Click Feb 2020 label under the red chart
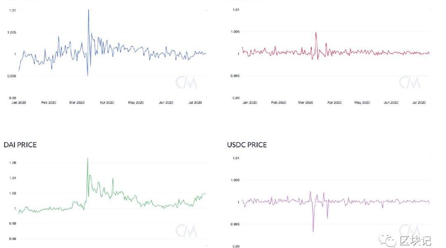Viewport: 446px width, 248px height. point(278,103)
